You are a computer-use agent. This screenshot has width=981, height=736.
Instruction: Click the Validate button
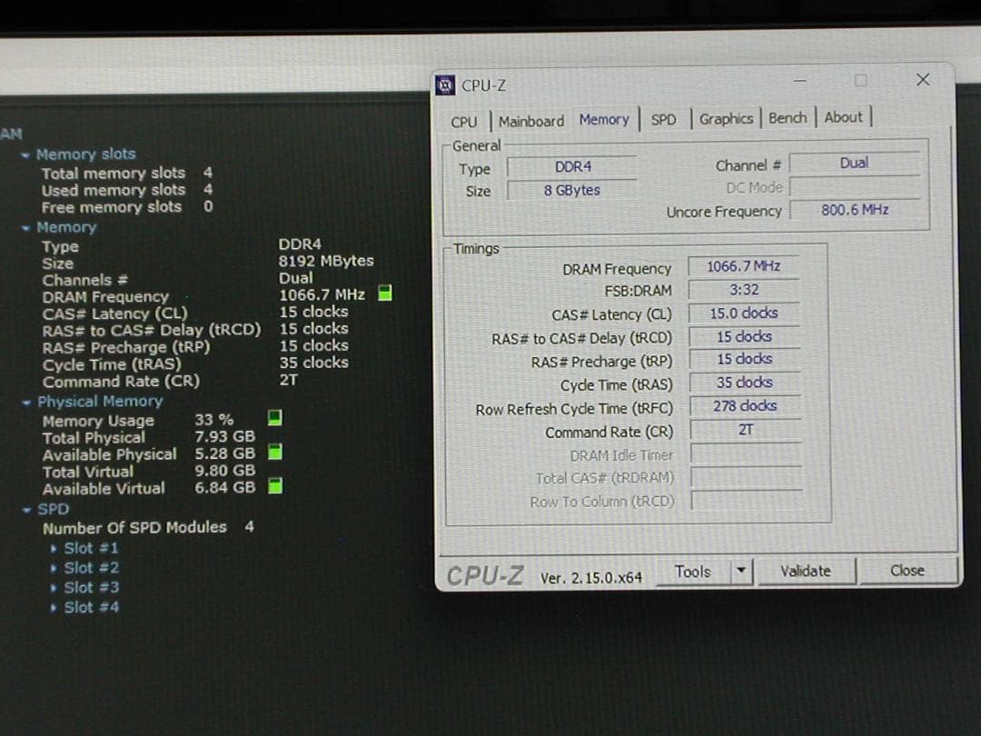tap(806, 571)
